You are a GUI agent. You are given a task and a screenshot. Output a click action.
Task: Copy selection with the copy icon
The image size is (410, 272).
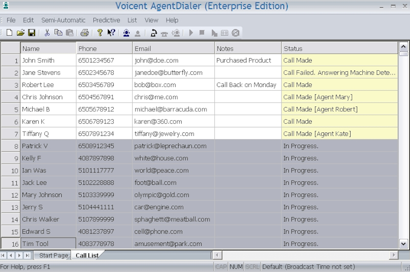(58, 33)
